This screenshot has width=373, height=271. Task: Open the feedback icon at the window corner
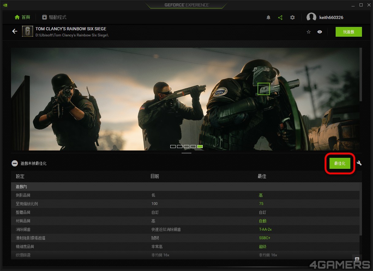coord(357,259)
